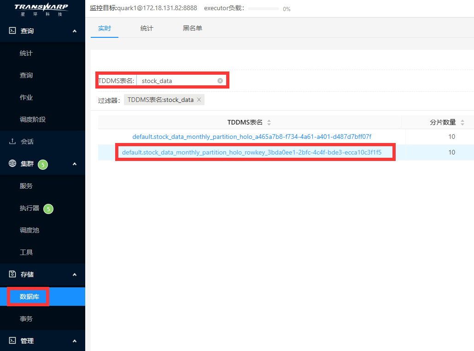Collapse the 存储 menu section
This screenshot has height=351, width=474.
75,274
